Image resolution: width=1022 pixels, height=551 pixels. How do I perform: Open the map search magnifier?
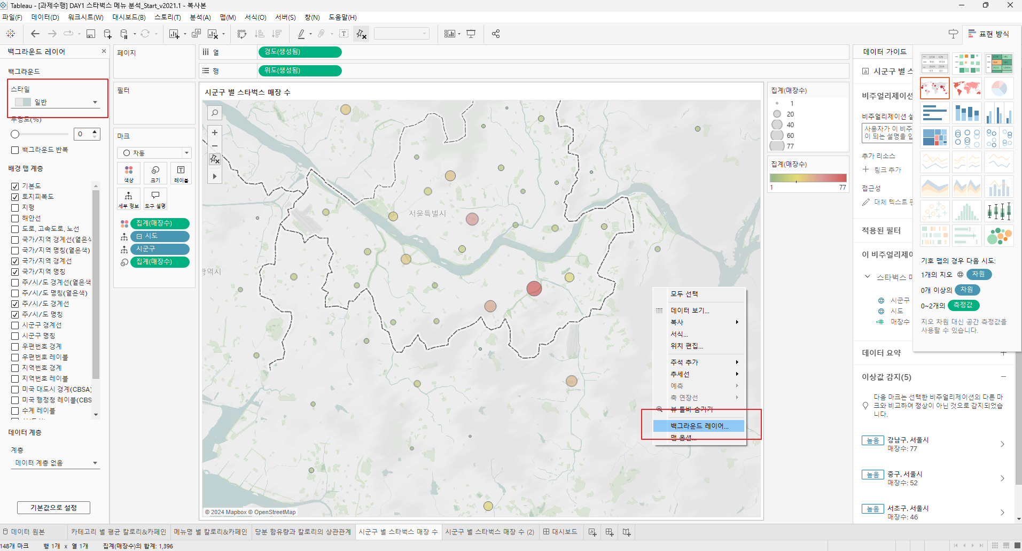(x=215, y=113)
